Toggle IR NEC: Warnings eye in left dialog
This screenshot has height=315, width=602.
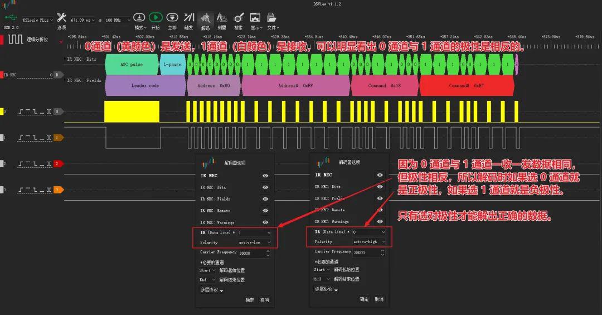(x=265, y=222)
